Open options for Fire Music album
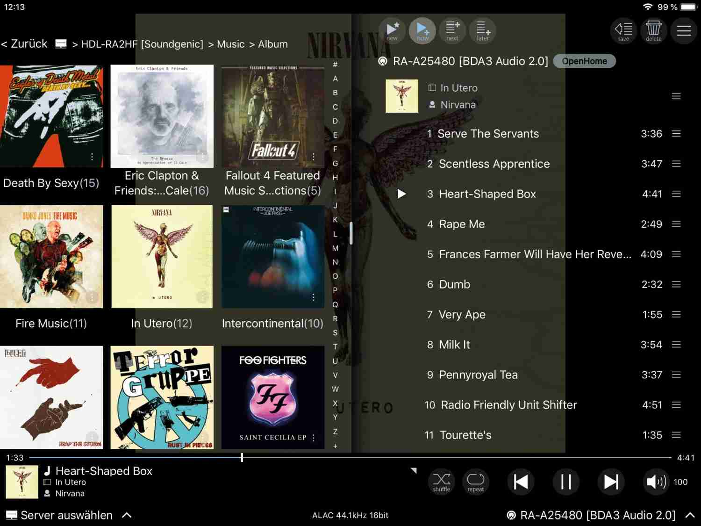701x526 pixels. [x=92, y=297]
